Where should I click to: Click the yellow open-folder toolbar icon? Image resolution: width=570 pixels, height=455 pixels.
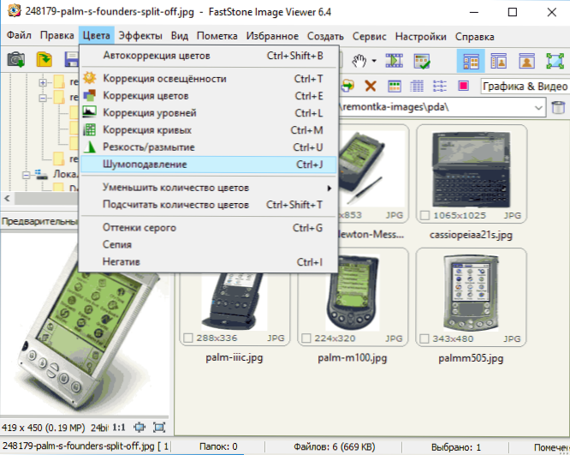45,60
